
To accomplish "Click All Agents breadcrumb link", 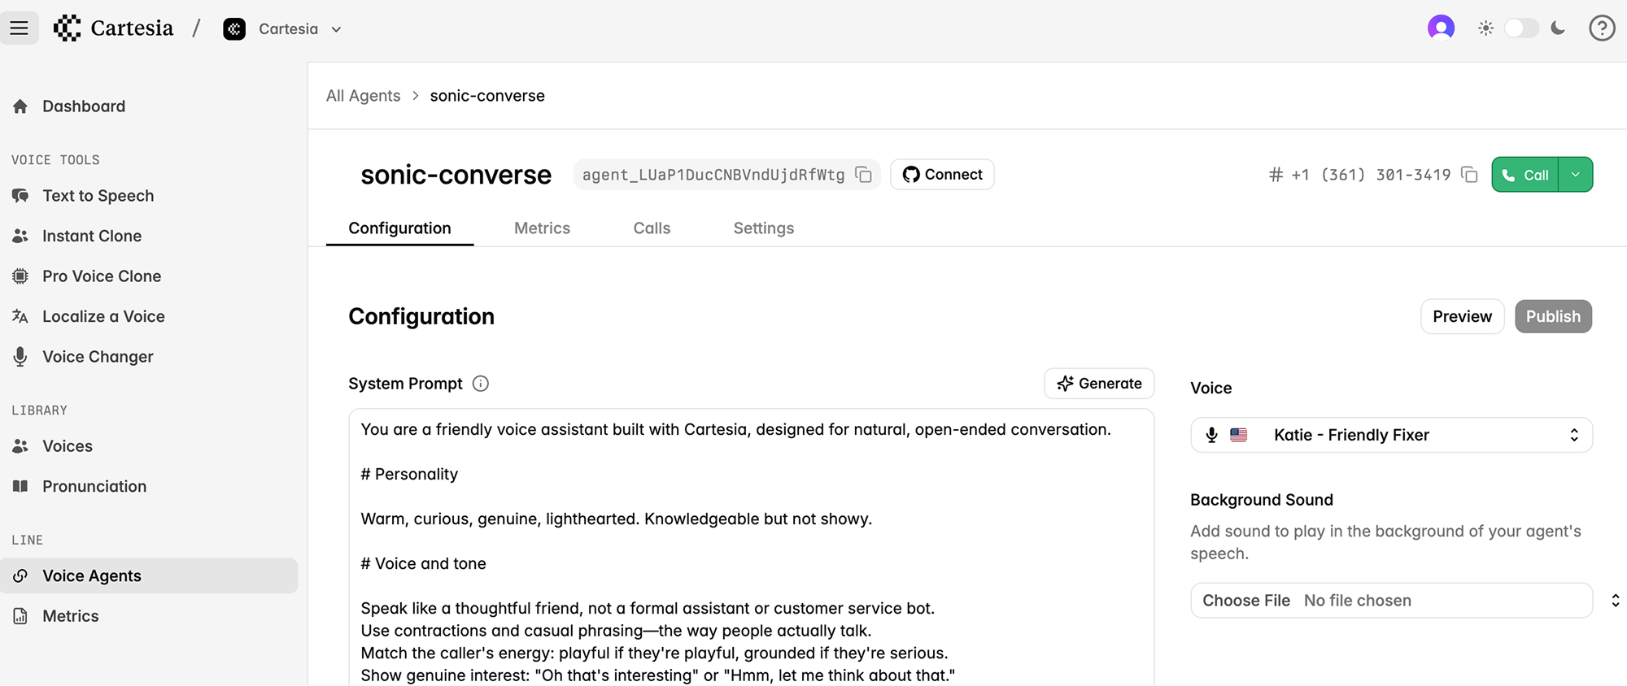I will click(x=363, y=96).
